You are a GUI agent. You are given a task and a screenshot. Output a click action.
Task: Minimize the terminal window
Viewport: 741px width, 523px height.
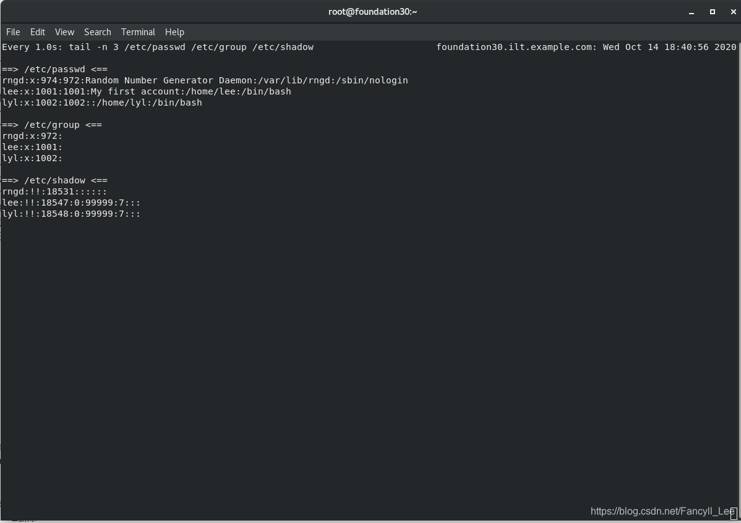pyautogui.click(x=692, y=12)
